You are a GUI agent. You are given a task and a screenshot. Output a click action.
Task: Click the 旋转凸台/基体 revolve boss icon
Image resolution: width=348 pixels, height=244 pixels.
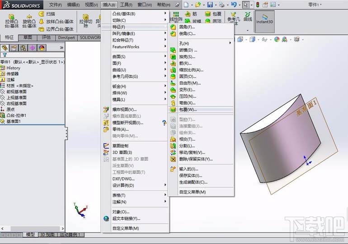(29, 21)
